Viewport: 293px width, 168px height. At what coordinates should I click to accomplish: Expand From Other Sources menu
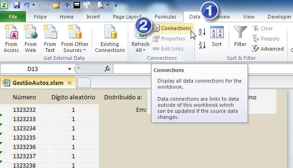[x=75, y=39]
